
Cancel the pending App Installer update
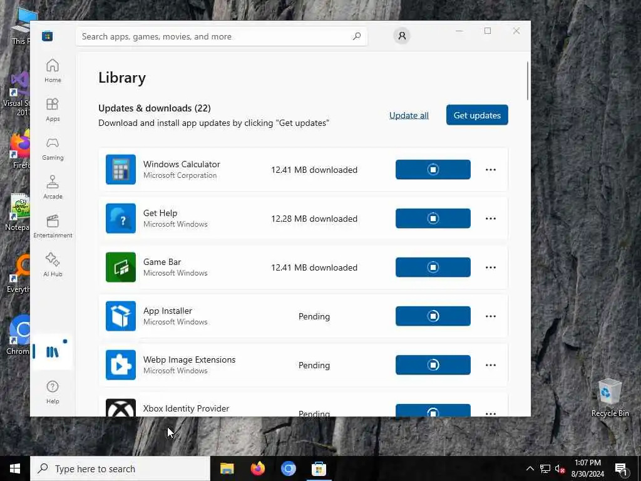pos(433,316)
